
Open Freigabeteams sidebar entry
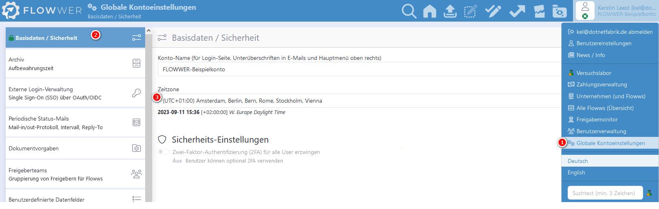[x=75, y=174]
